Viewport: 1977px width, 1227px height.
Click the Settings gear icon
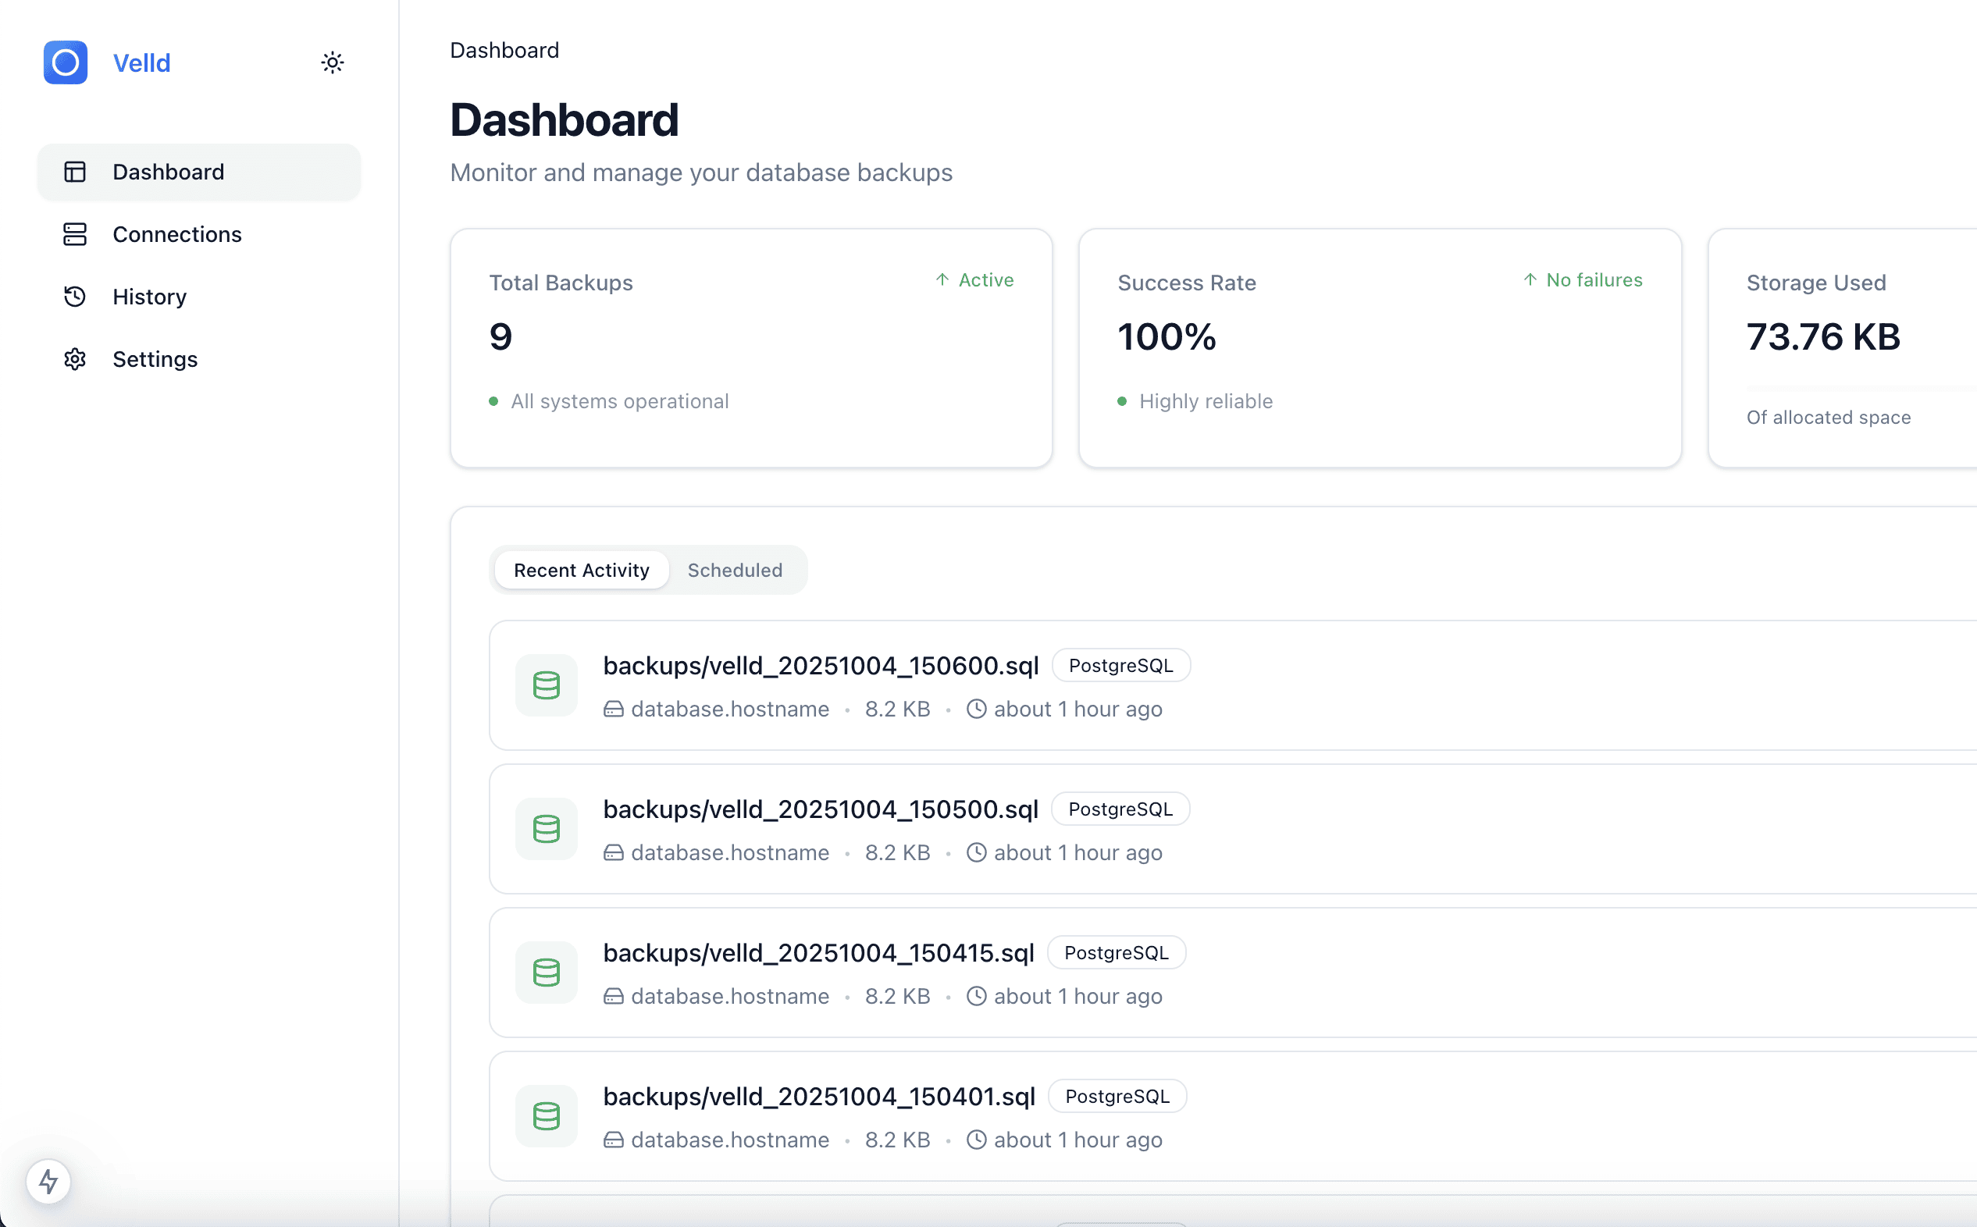[x=75, y=360]
